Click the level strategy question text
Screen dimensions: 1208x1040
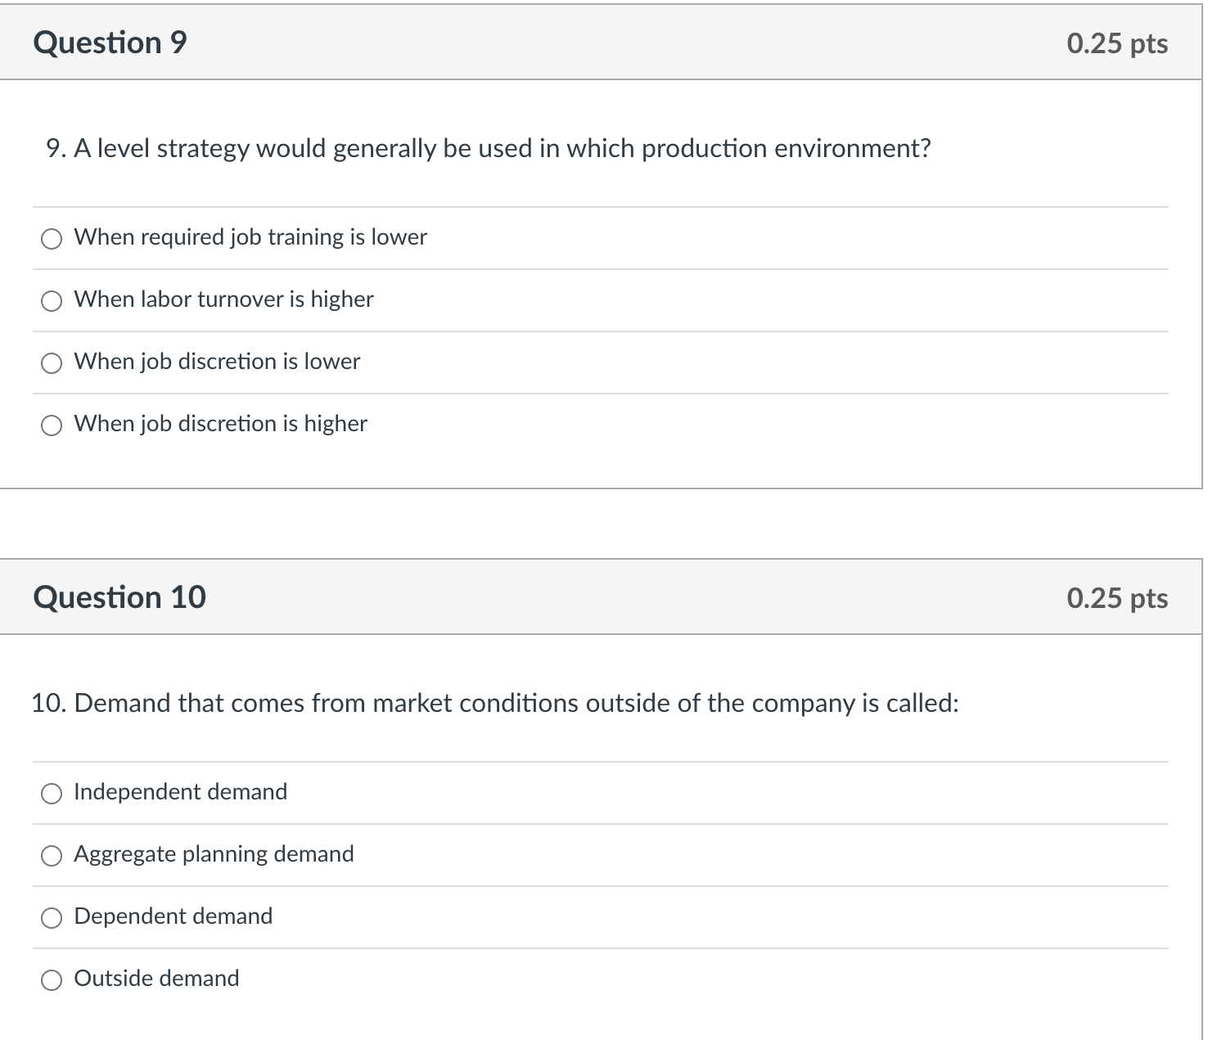[489, 148]
